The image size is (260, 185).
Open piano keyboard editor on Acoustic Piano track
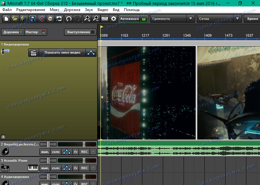click(x=33, y=168)
